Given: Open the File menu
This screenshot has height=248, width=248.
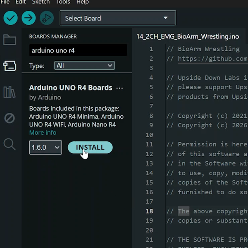Looking at the screenshot, I should click(x=5, y=2).
